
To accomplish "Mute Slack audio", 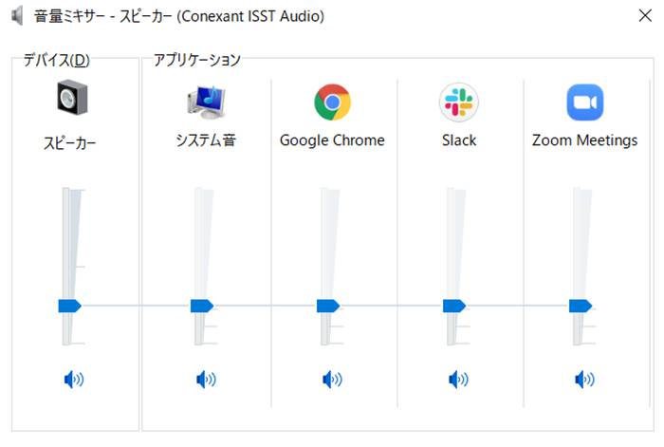I will pos(458,380).
